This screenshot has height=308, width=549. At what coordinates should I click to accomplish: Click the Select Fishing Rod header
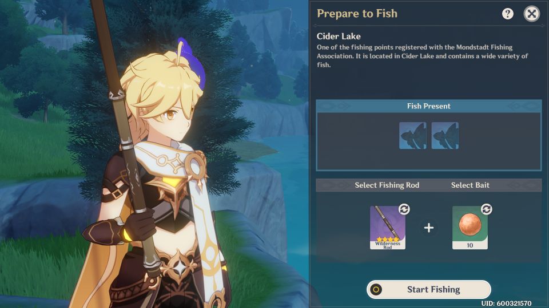[x=387, y=185]
